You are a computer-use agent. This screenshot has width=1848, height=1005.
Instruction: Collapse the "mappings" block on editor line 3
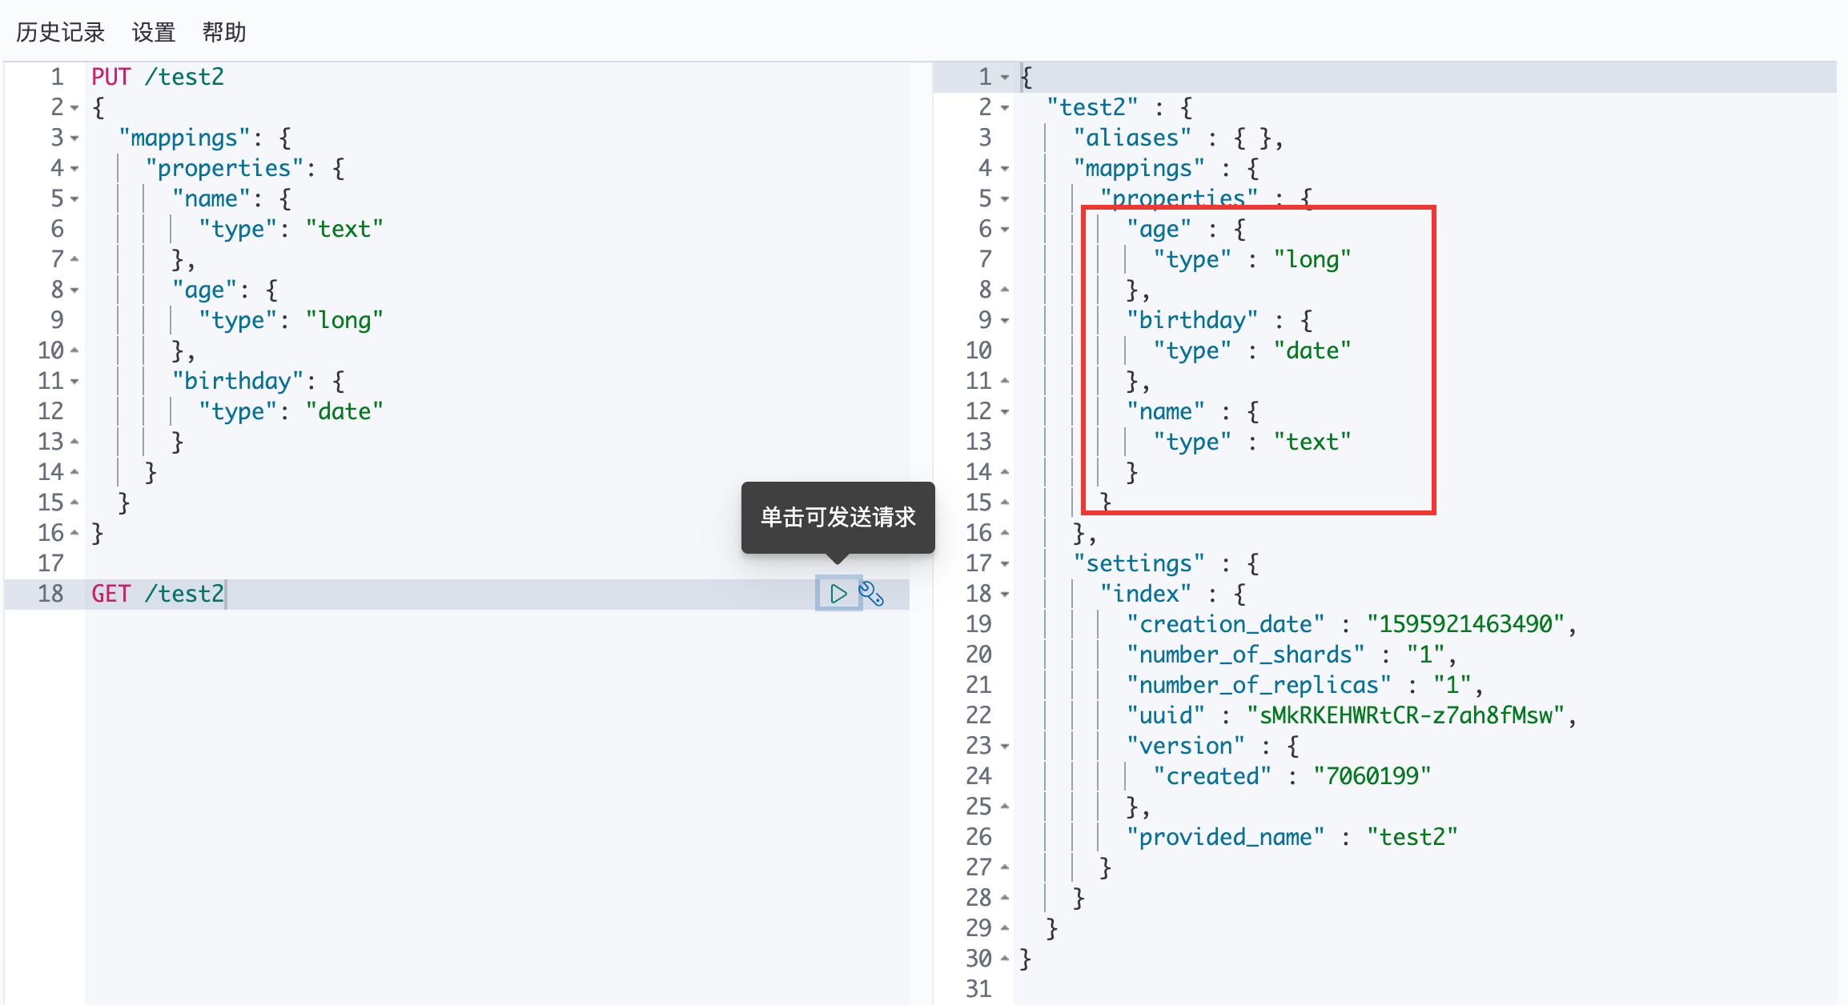pos(74,138)
